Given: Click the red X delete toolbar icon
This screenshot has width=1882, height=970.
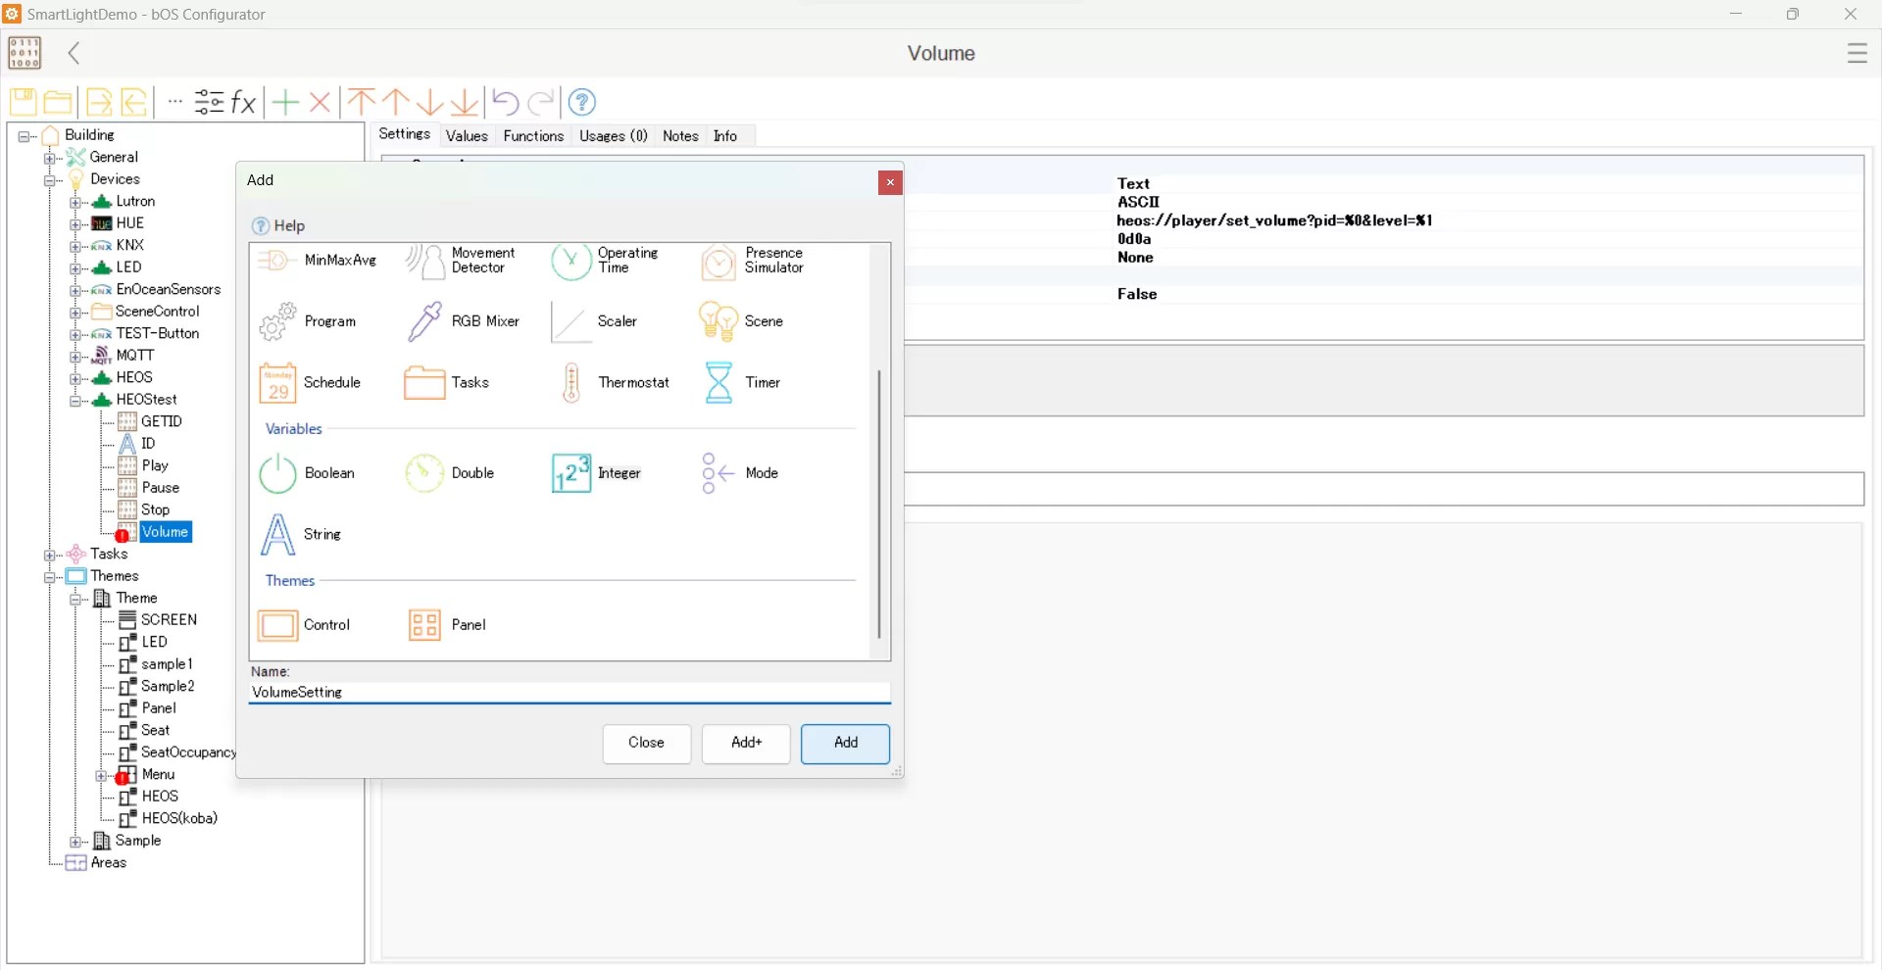Looking at the screenshot, I should pos(320,102).
